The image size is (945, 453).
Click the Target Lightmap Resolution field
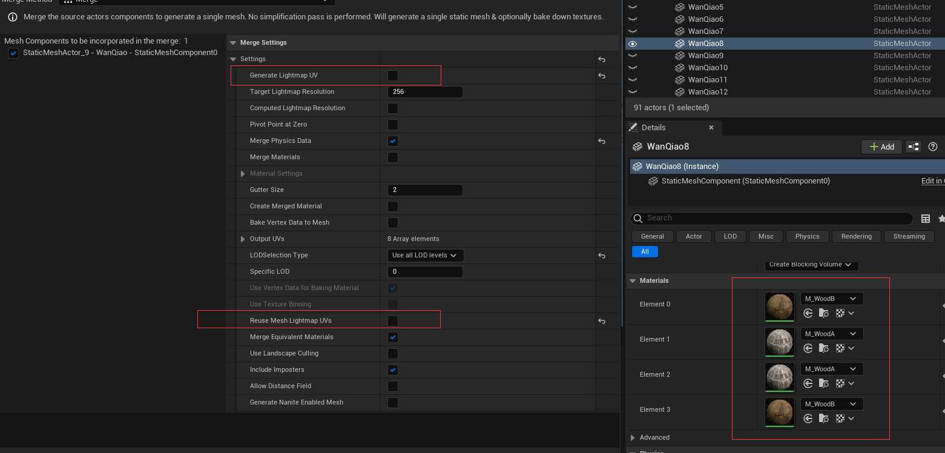pos(424,92)
